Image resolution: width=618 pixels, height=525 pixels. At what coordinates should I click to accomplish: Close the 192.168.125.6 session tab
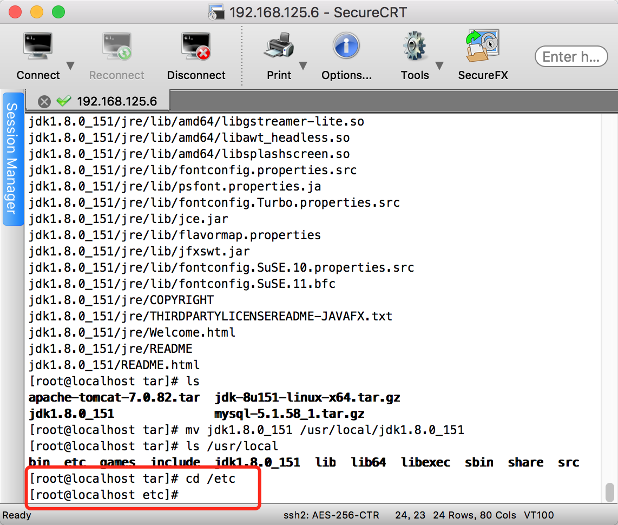44,102
